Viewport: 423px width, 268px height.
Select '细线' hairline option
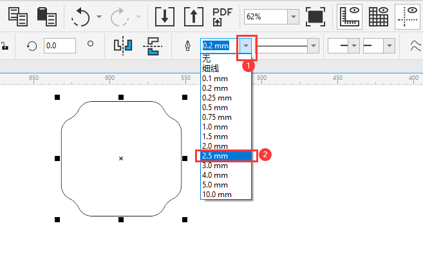coord(226,68)
